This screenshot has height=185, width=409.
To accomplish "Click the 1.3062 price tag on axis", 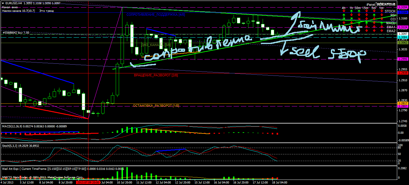I will click(403, 43).
